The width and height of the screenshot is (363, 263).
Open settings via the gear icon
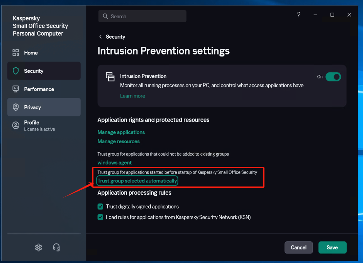[39, 247]
